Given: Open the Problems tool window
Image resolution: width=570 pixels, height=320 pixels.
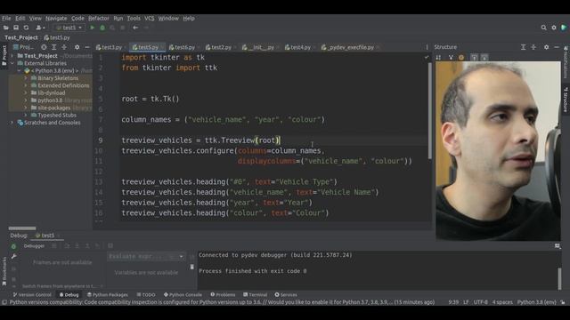Looking at the screenshot, I should [223, 294].
